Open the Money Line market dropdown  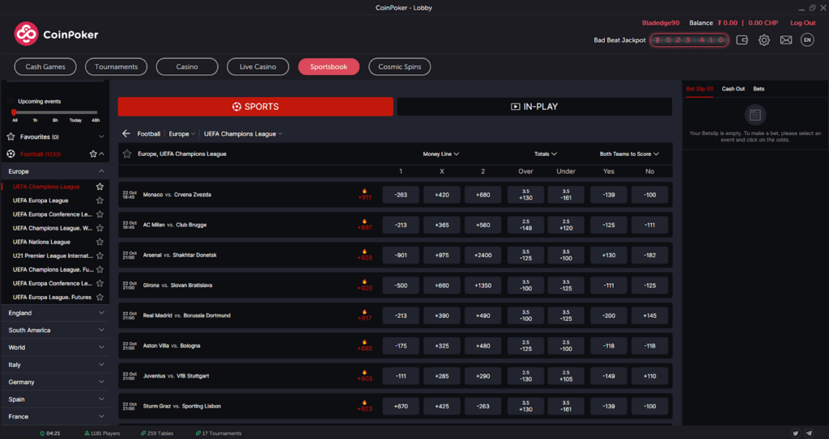pyautogui.click(x=441, y=154)
